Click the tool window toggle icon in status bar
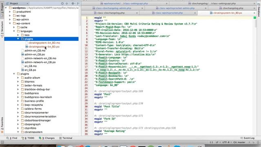Viewport: 261px width, 147px height. 2,143
